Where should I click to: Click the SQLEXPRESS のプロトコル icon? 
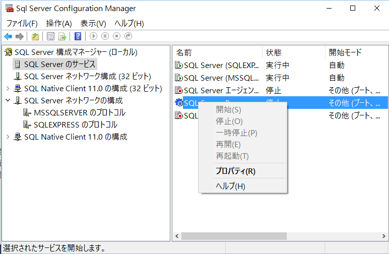click(27, 124)
